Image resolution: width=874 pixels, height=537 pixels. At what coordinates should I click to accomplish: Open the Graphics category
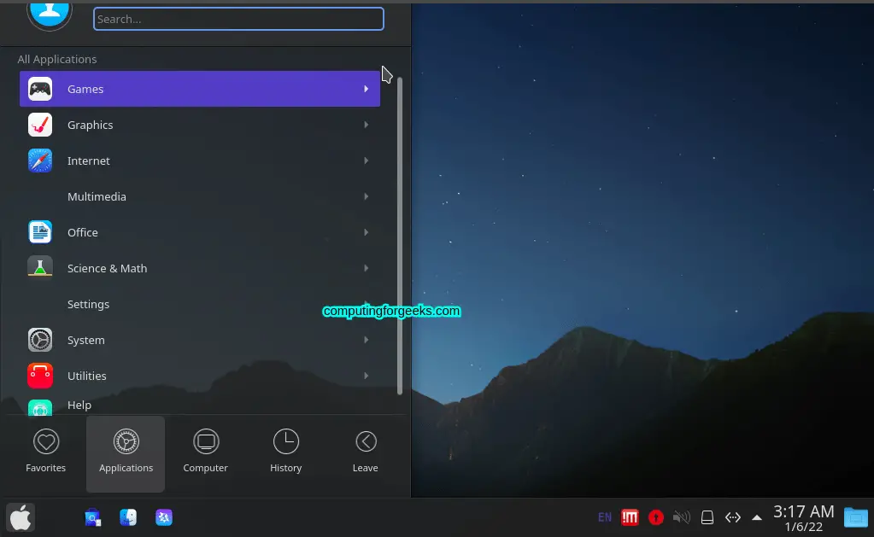[x=200, y=125]
